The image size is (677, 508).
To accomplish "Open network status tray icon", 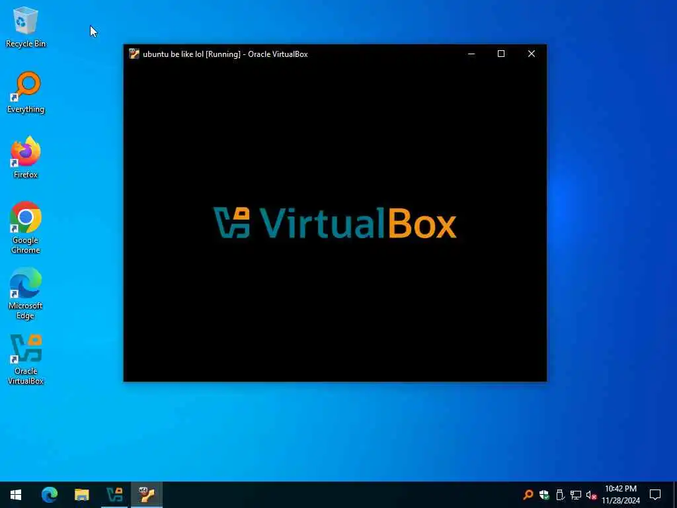I will pyautogui.click(x=576, y=495).
